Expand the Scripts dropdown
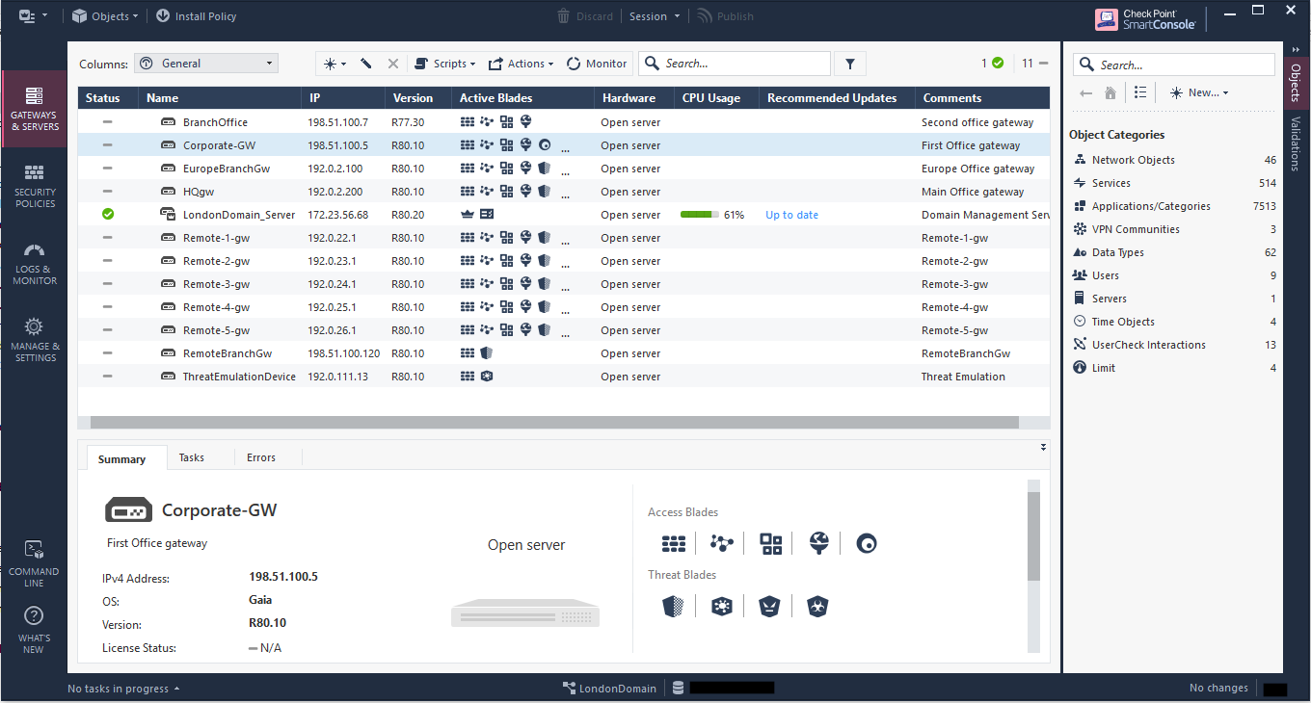The width and height of the screenshot is (1311, 703). pos(445,64)
